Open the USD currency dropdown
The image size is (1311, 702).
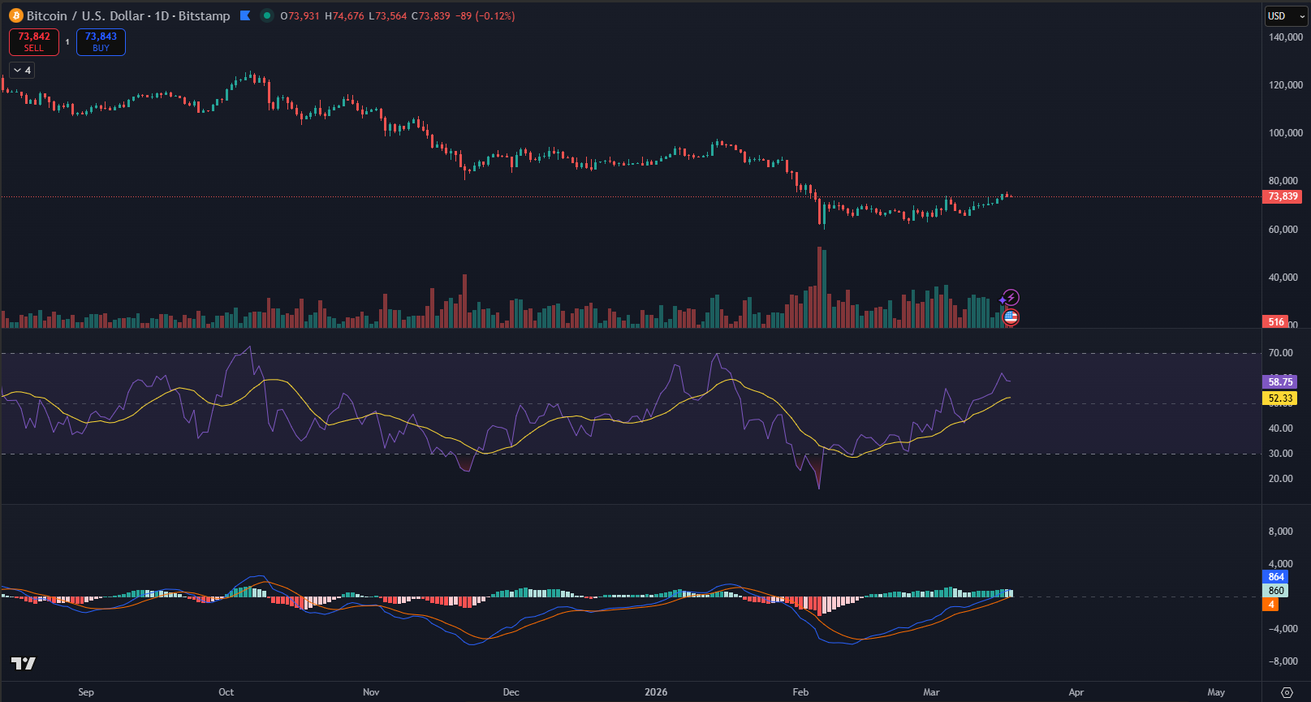(1286, 15)
